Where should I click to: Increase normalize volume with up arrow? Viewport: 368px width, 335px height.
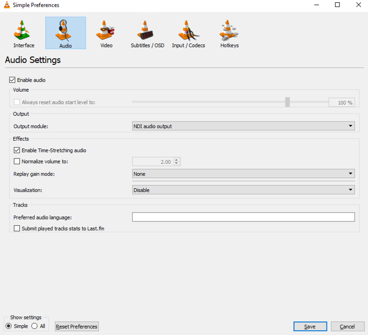(177, 160)
